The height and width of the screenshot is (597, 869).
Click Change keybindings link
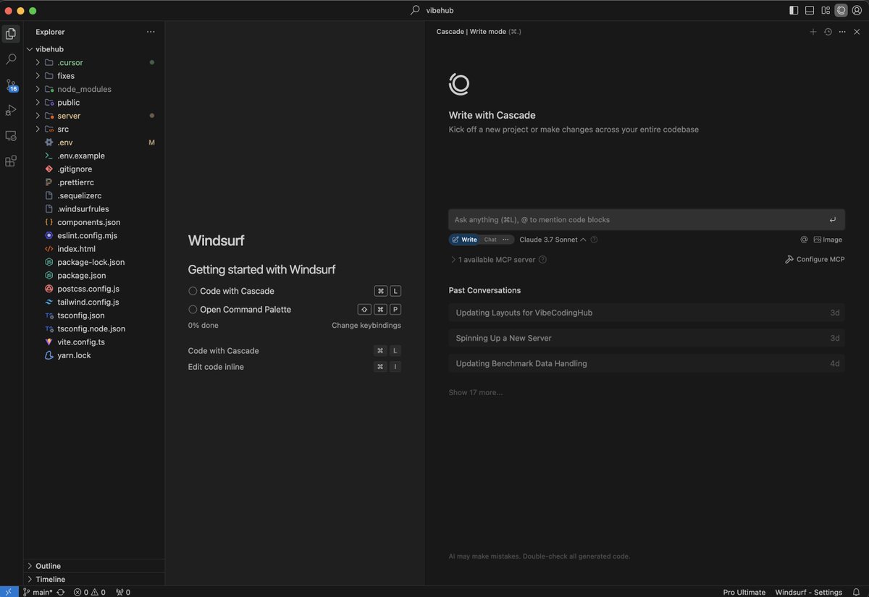pyautogui.click(x=366, y=326)
